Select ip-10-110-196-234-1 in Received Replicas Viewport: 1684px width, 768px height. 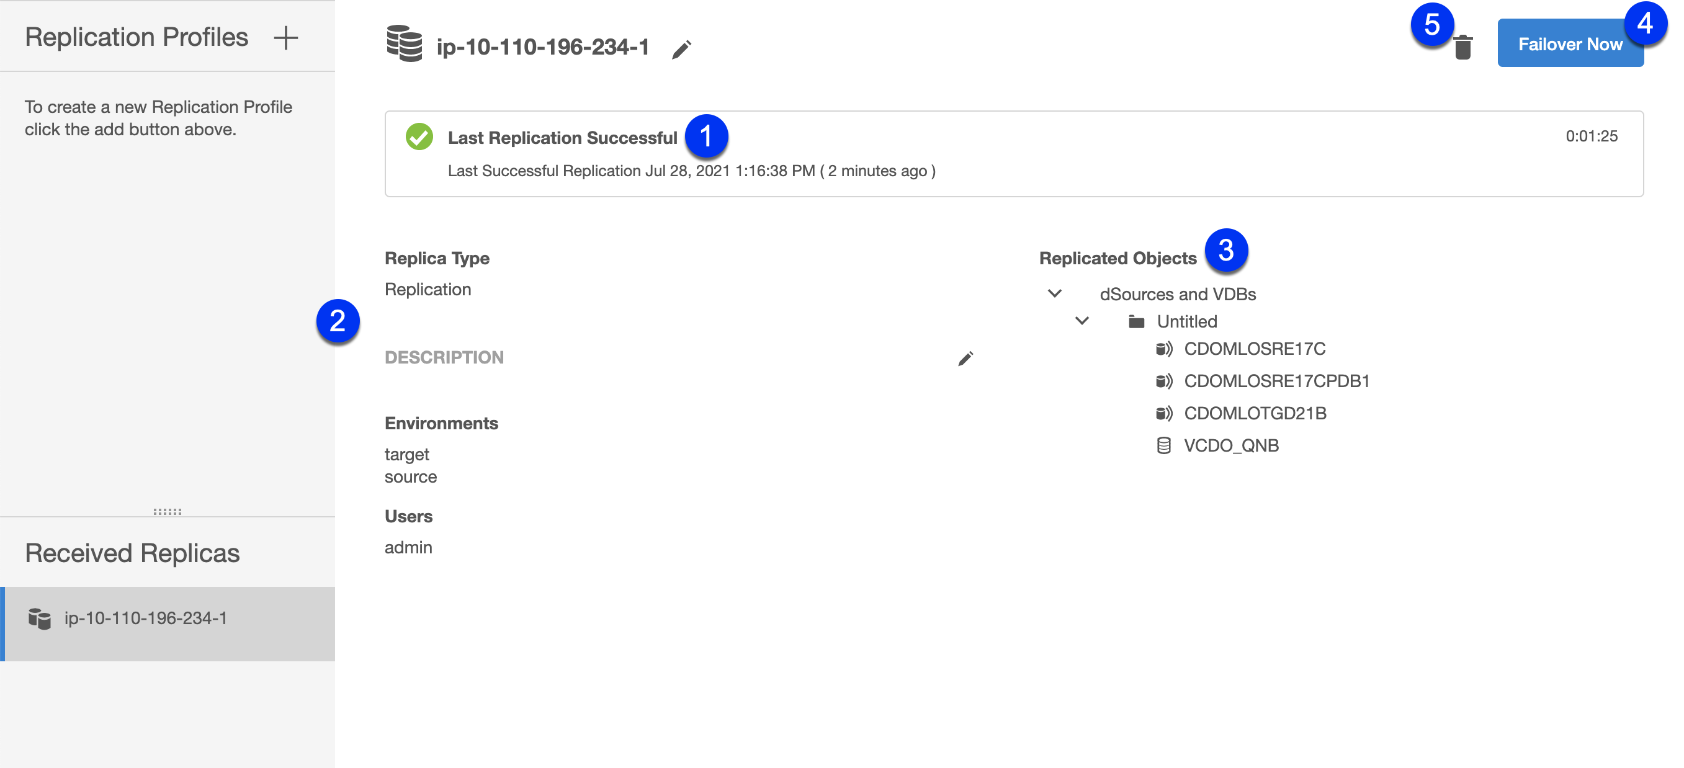(x=145, y=618)
